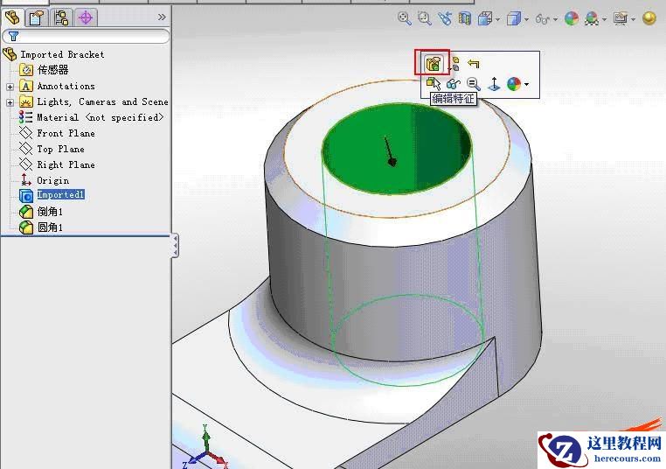Expand the Annotations tree node

(x=10, y=87)
